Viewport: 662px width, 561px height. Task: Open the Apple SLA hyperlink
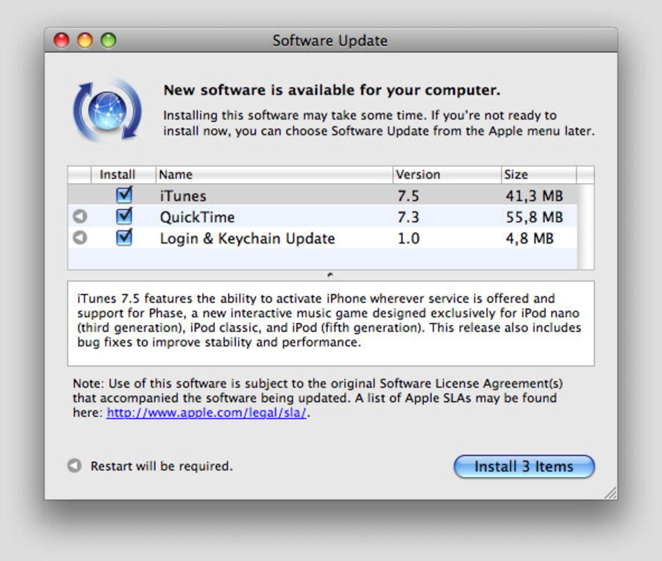206,413
